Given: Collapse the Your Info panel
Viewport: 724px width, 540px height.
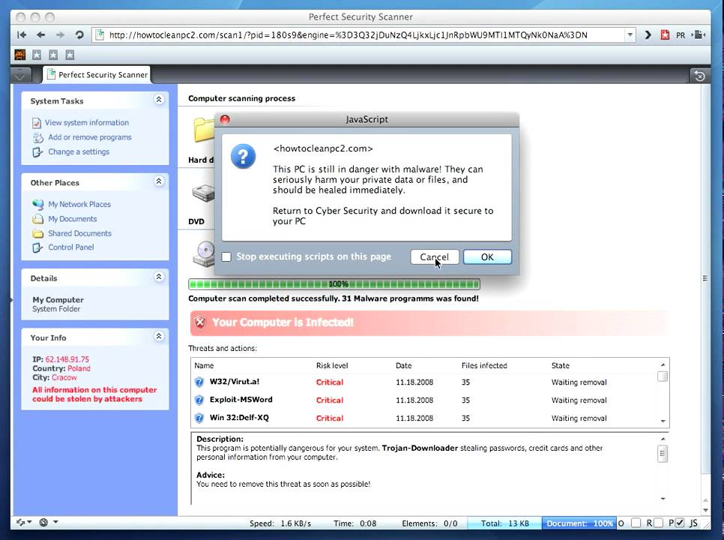Looking at the screenshot, I should point(159,336).
